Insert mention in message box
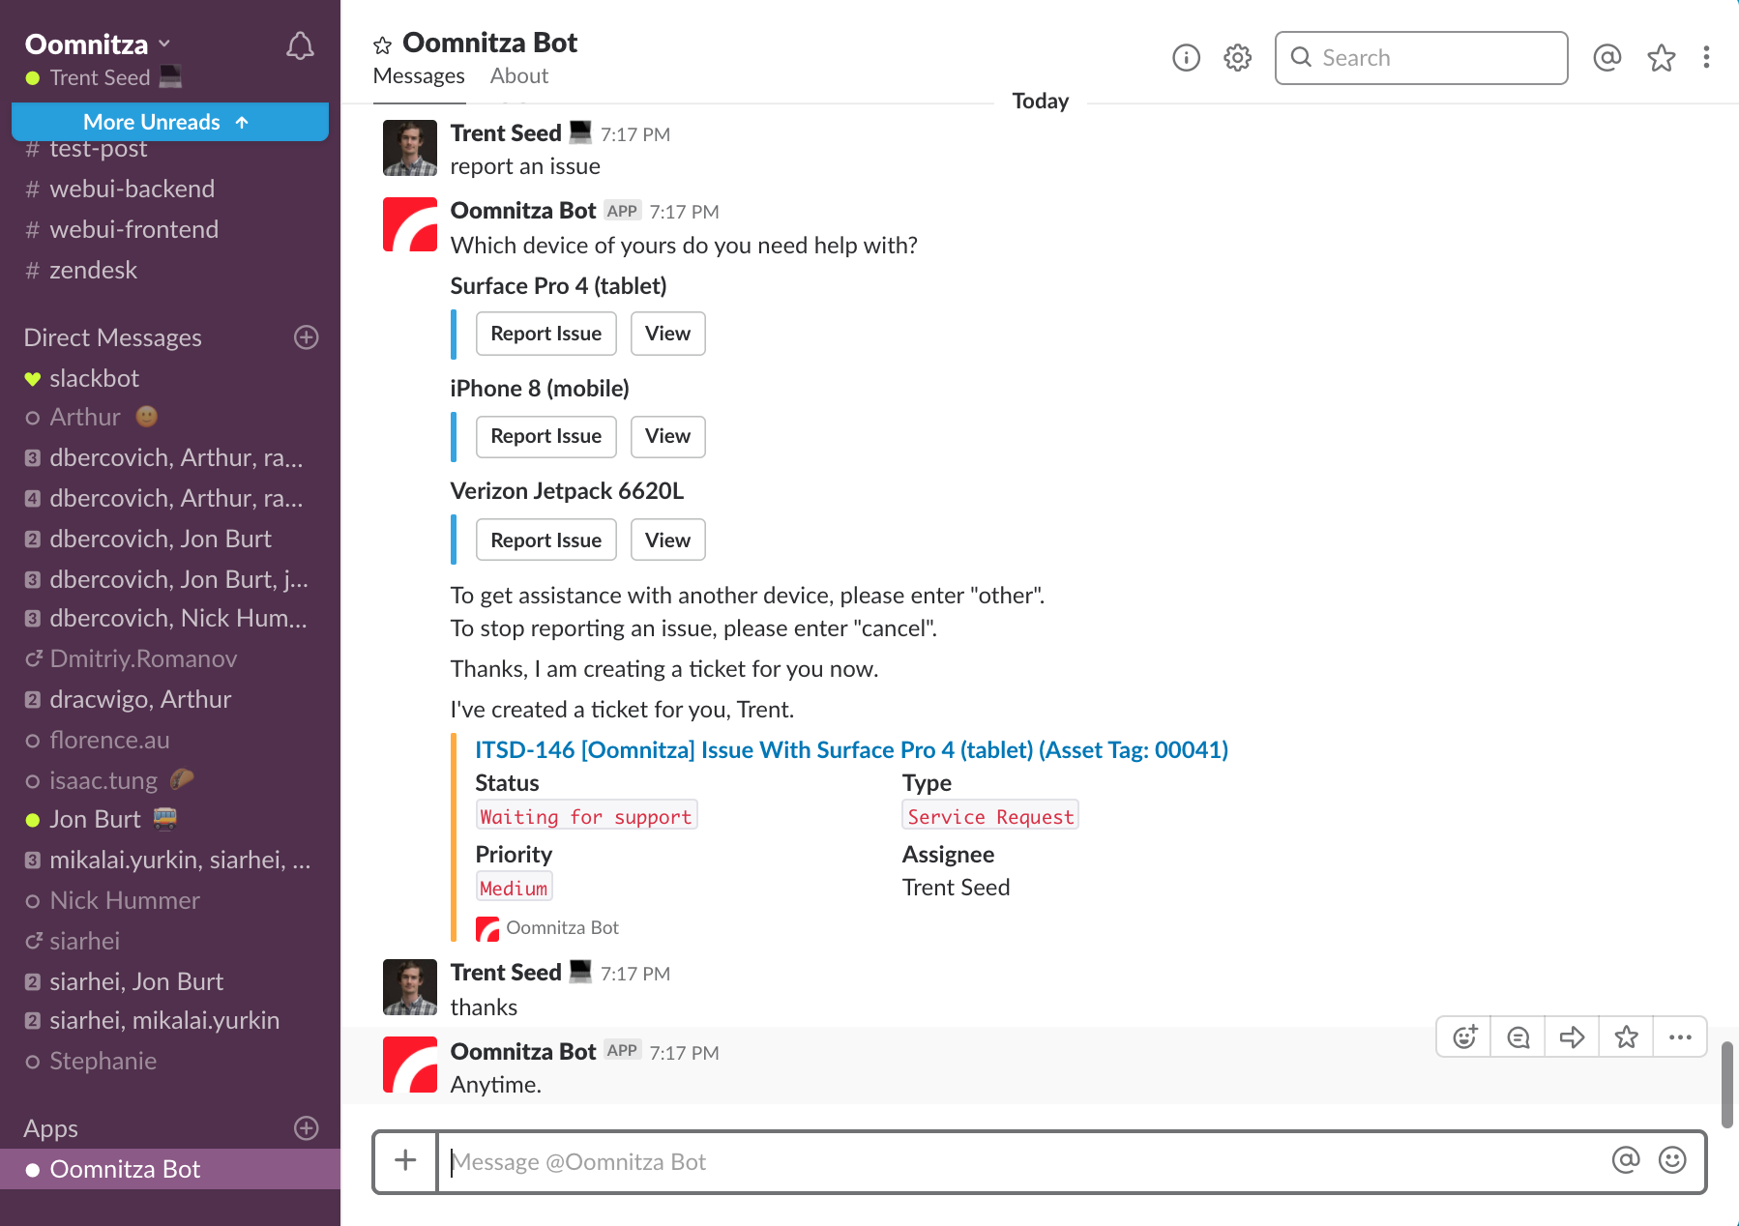The width and height of the screenshot is (1739, 1226). pyautogui.click(x=1626, y=1160)
